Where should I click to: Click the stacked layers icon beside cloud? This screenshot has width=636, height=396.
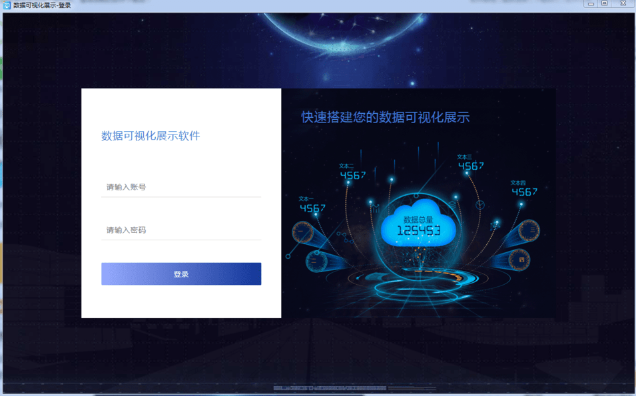tap(453, 204)
